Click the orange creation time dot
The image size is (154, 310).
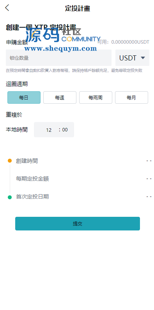10,161
